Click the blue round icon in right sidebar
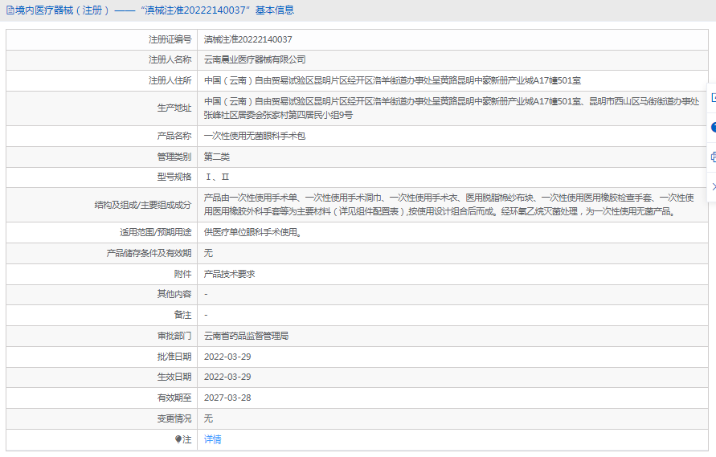 [x=713, y=128]
